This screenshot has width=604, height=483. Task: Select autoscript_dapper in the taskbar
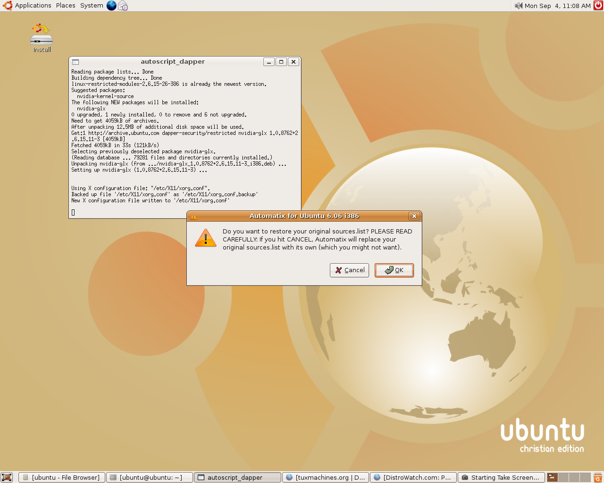pos(237,477)
